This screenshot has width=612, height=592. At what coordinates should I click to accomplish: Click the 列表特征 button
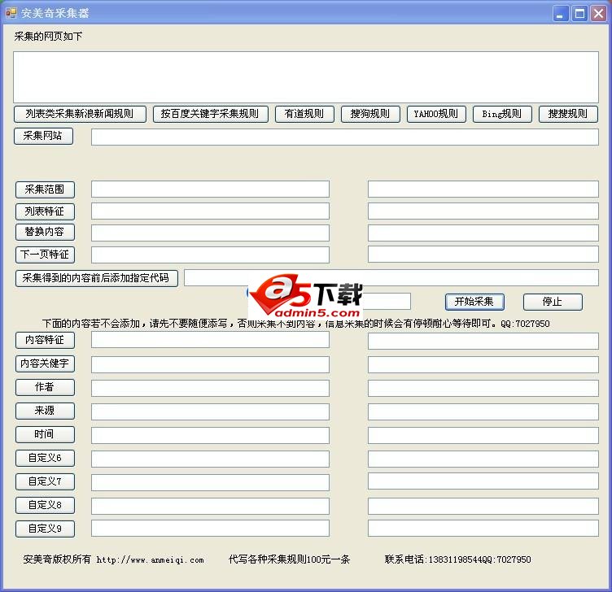pyautogui.click(x=45, y=211)
